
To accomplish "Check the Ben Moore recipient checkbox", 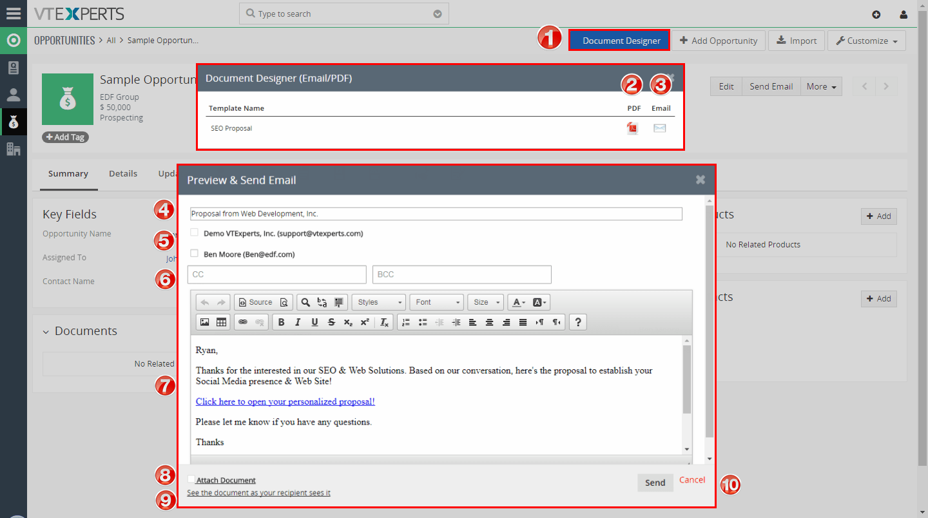I will pyautogui.click(x=194, y=253).
